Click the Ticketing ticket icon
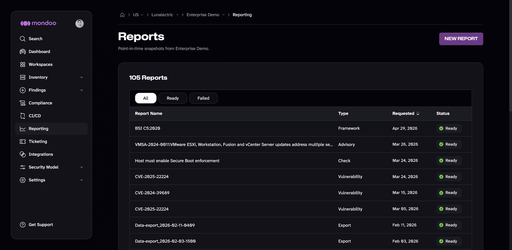Viewport: 512px width, 250px height. [x=22, y=141]
